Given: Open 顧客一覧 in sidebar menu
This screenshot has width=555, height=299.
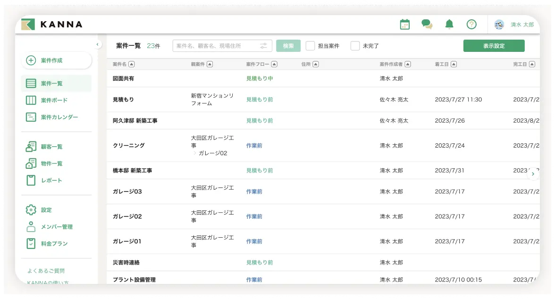Looking at the screenshot, I should [57, 147].
